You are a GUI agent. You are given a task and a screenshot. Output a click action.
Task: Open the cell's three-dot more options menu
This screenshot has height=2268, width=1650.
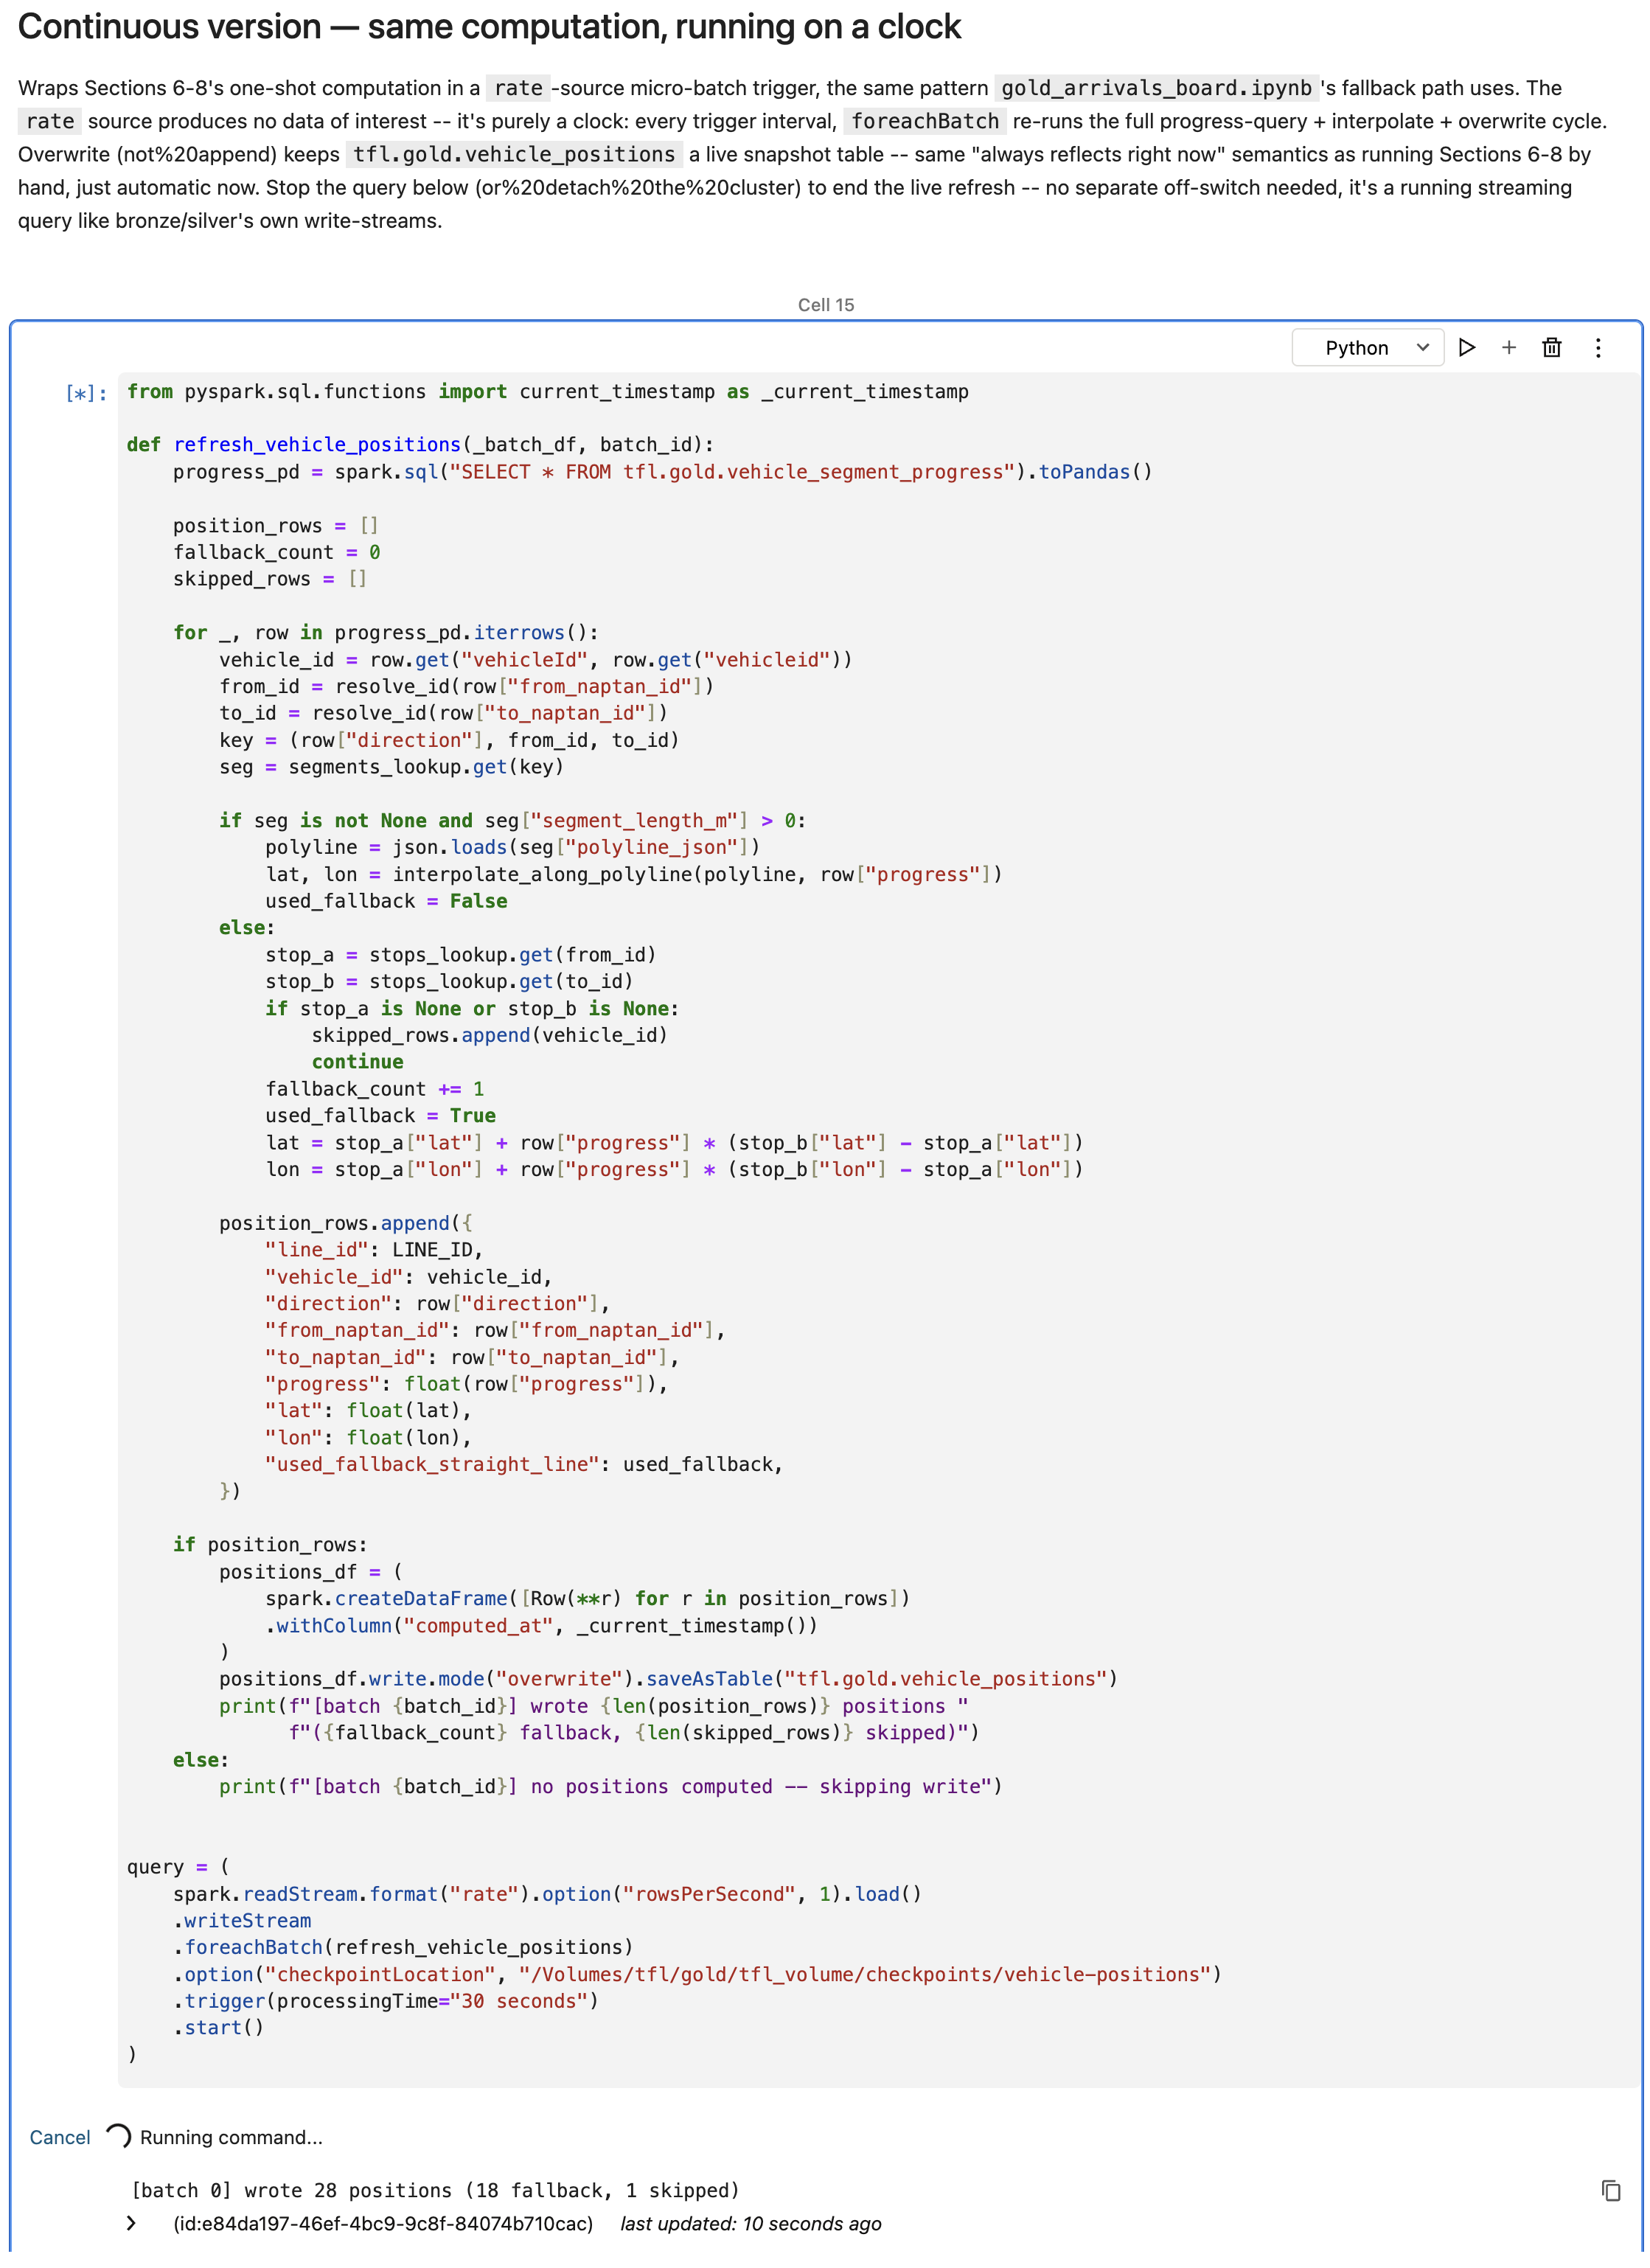coord(1597,347)
